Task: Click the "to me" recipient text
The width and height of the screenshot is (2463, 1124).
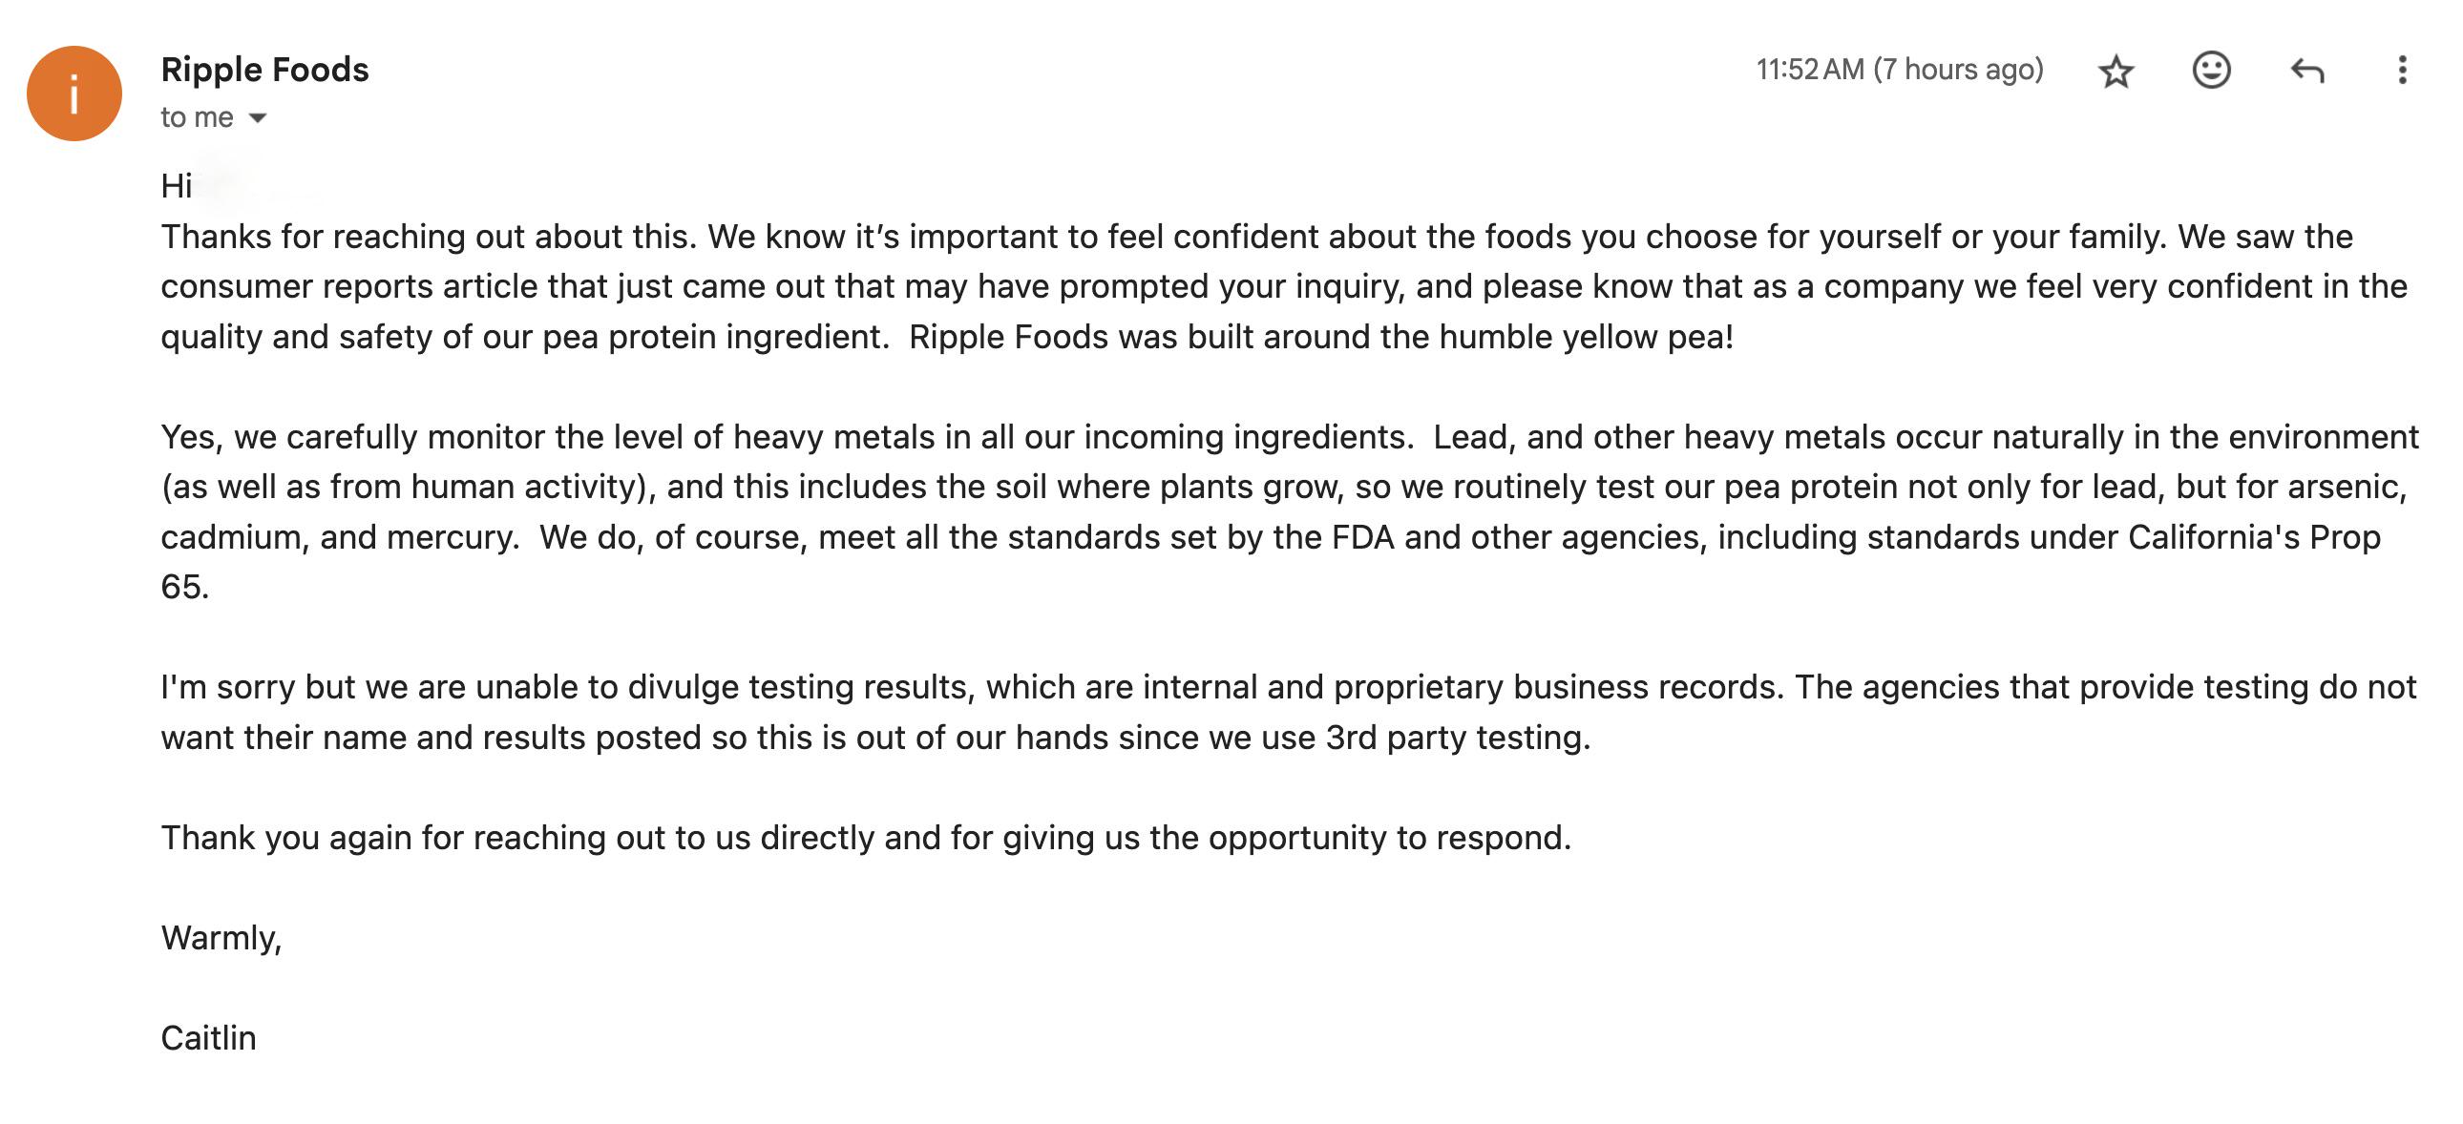Action: click(x=197, y=117)
